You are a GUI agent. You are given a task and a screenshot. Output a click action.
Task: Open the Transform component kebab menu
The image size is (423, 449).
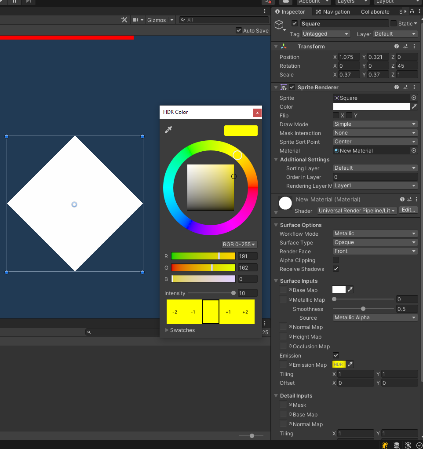(414, 46)
